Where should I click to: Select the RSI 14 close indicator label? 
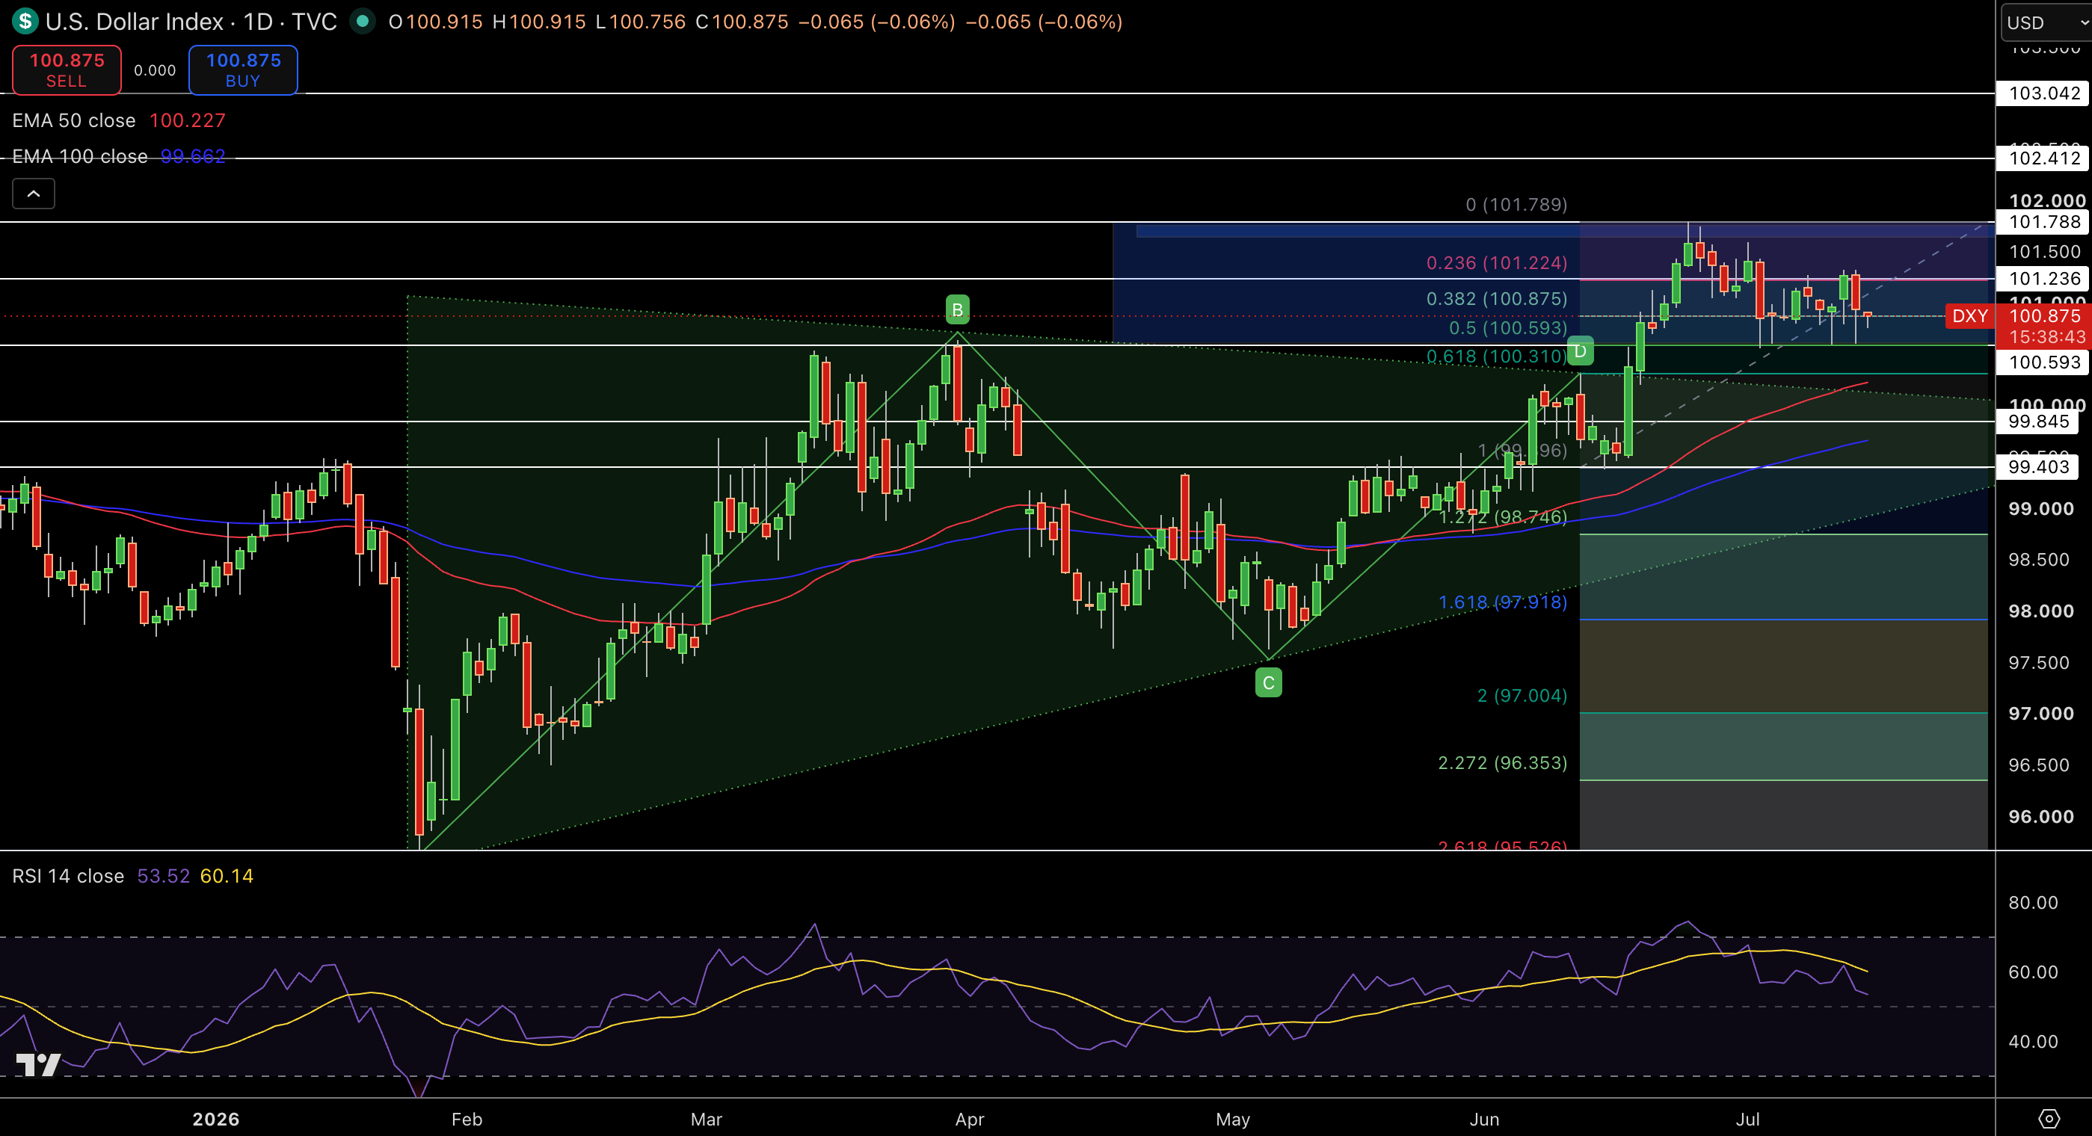68,876
